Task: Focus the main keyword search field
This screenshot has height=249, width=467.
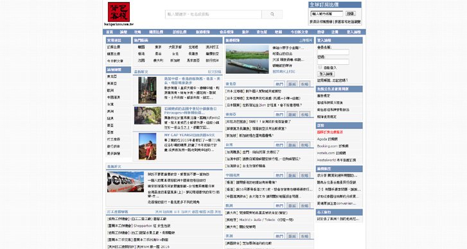Action: [x=213, y=14]
